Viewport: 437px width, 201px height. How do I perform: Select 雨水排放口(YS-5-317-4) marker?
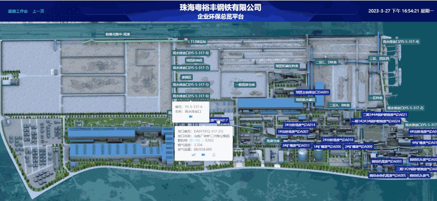pos(401,42)
